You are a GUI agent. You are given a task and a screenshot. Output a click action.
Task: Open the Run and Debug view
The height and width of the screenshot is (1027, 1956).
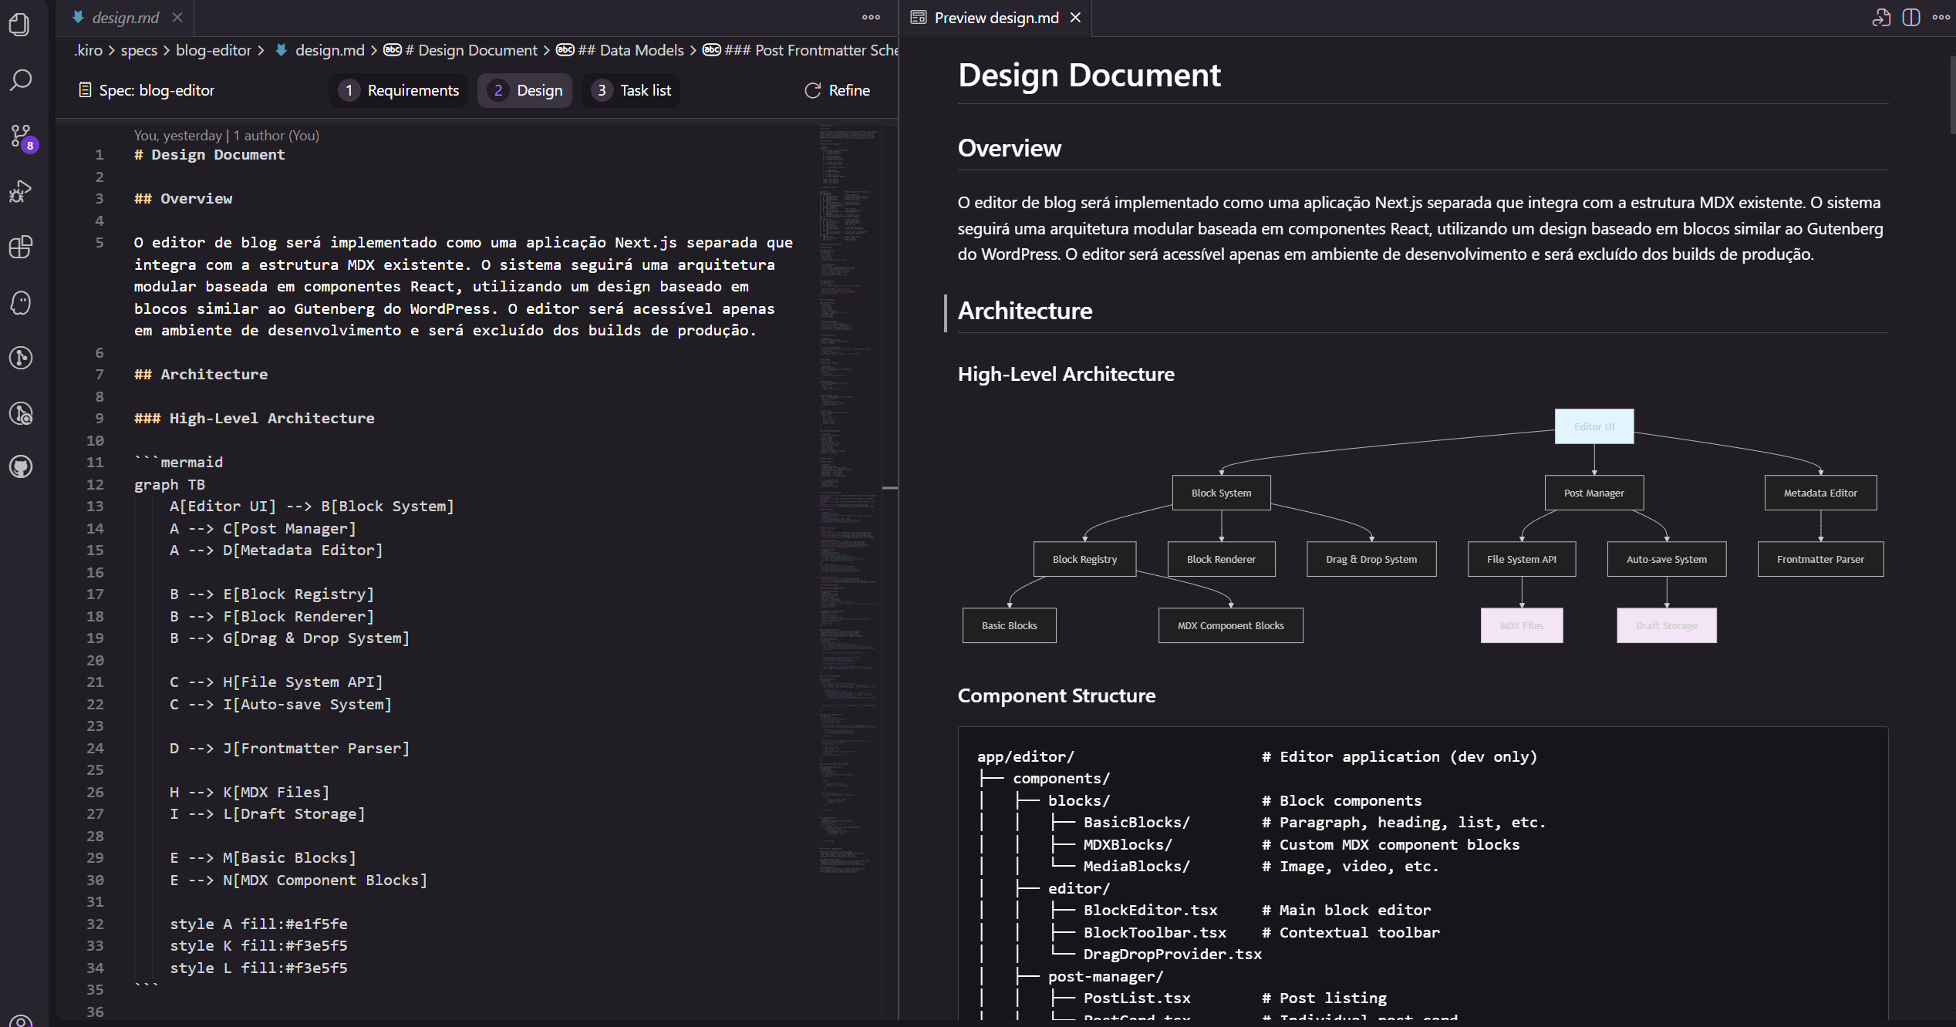[21, 191]
